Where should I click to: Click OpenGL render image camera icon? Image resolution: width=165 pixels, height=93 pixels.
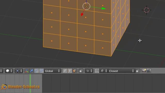144,71
